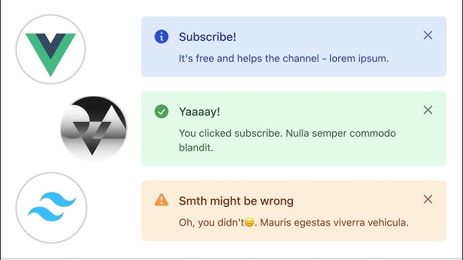Click the 'You clicked subscribe' message text
Screen dimensions: 463x260
tap(231, 133)
